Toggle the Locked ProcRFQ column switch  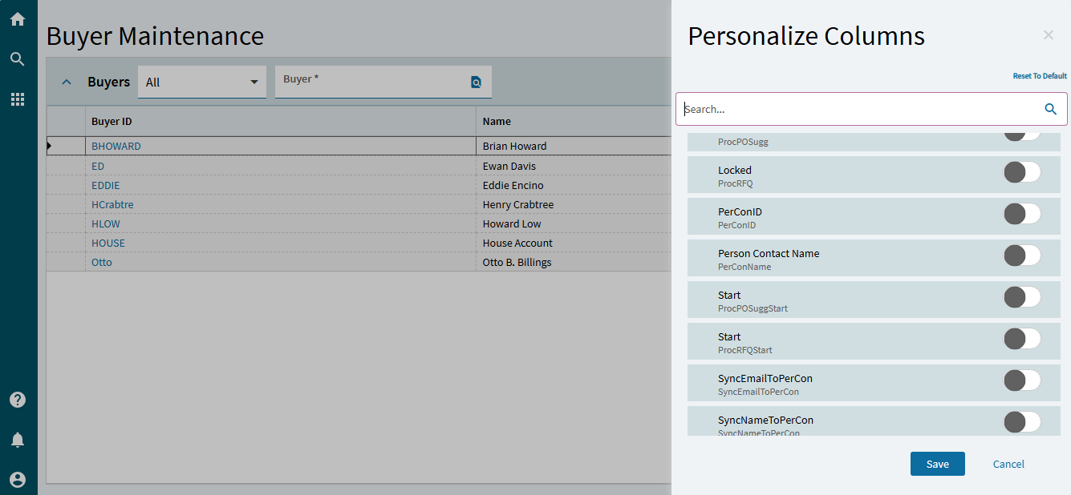pyautogui.click(x=1022, y=171)
